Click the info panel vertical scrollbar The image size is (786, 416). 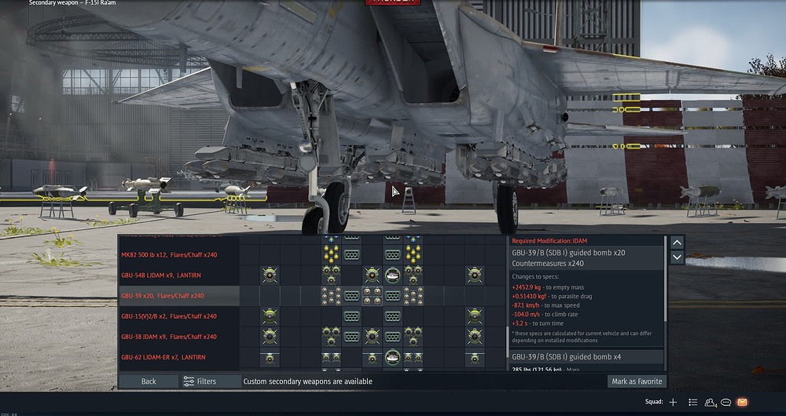666,279
